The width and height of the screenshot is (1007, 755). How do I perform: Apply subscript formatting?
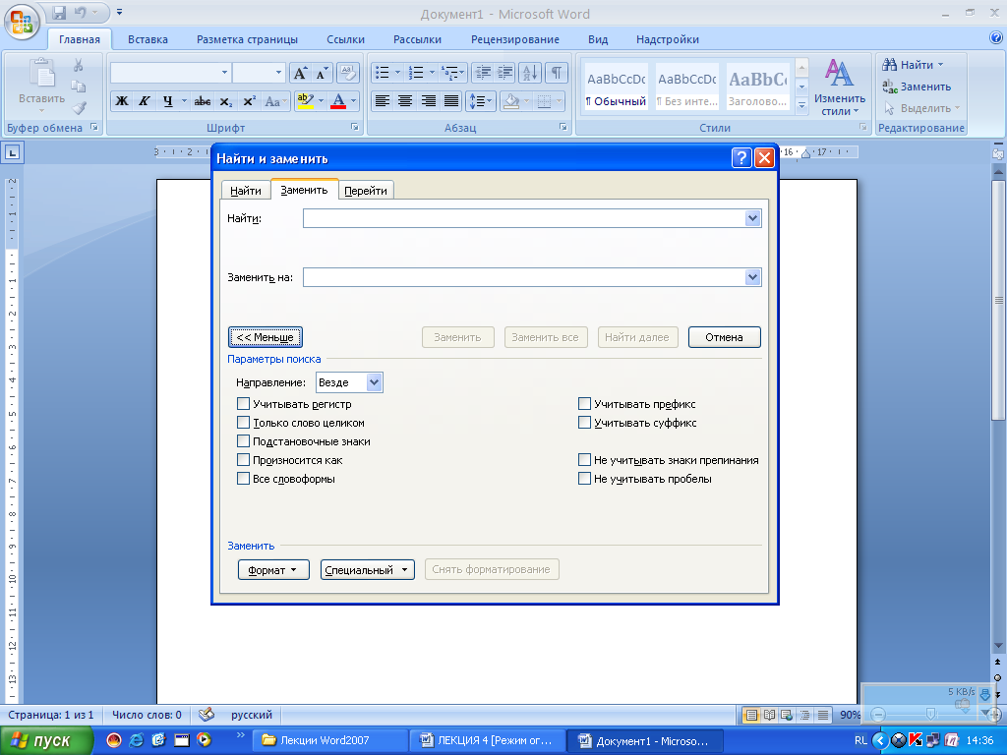coord(225,101)
